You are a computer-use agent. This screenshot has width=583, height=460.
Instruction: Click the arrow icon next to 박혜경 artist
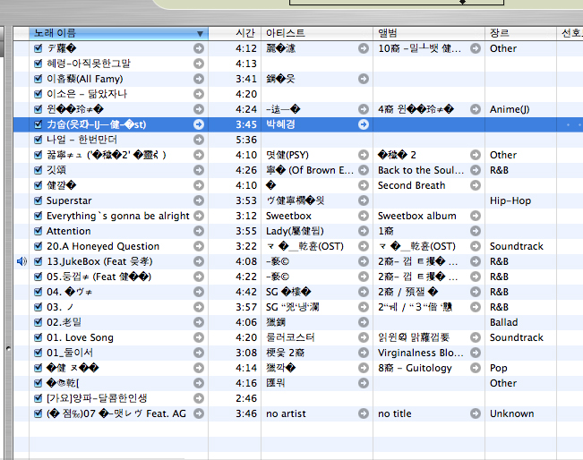tap(364, 125)
